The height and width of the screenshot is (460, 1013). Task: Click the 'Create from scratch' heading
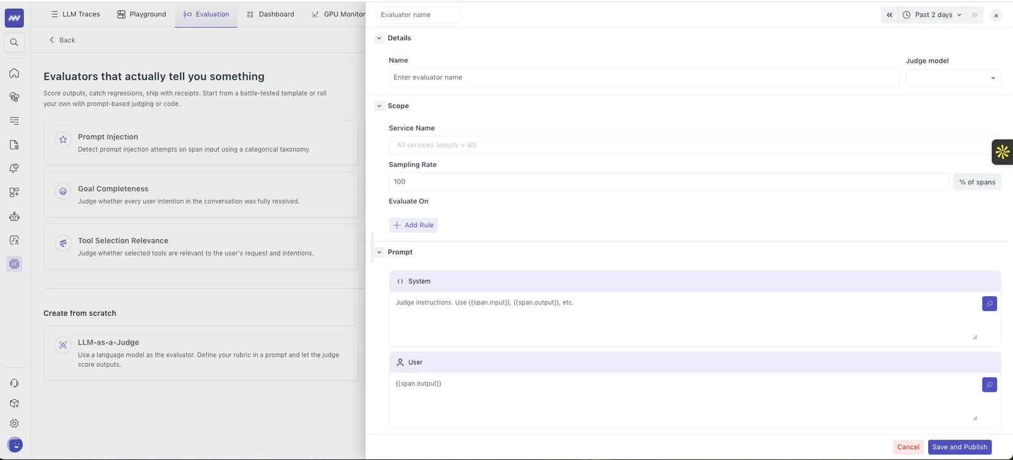pos(80,313)
